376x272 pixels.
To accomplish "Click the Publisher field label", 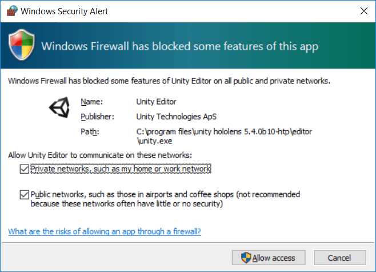I will pyautogui.click(x=98, y=117).
